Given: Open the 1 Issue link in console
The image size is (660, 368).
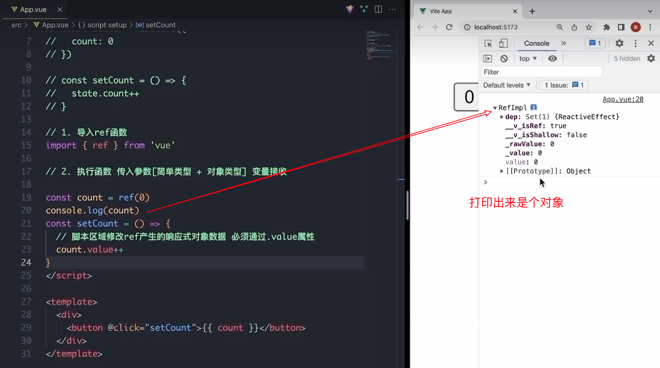Looking at the screenshot, I should [x=563, y=85].
